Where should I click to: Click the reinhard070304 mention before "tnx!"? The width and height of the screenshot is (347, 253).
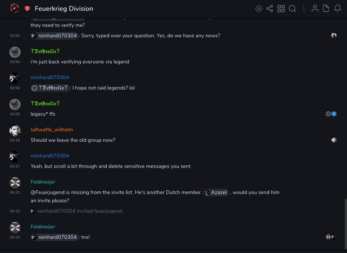coord(55,237)
